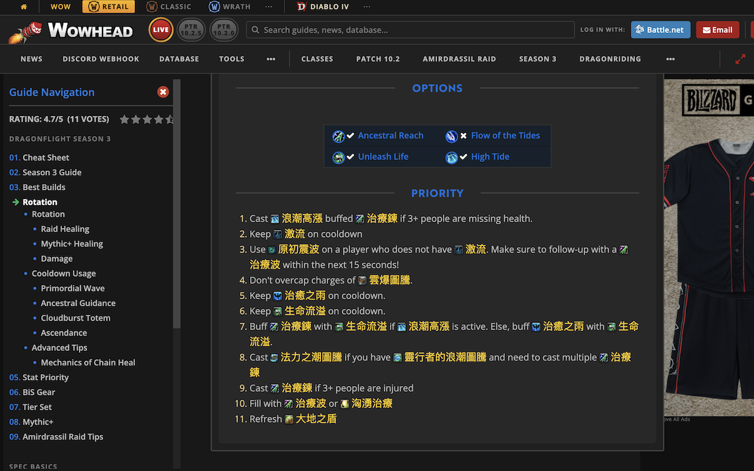Image resolution: width=754 pixels, height=471 pixels.
Task: Open the DISCORD WEBHOOK menu item
Action: (101, 59)
